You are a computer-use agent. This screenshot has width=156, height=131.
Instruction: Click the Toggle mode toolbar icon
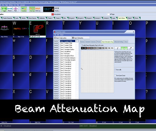(x=4, y=9)
